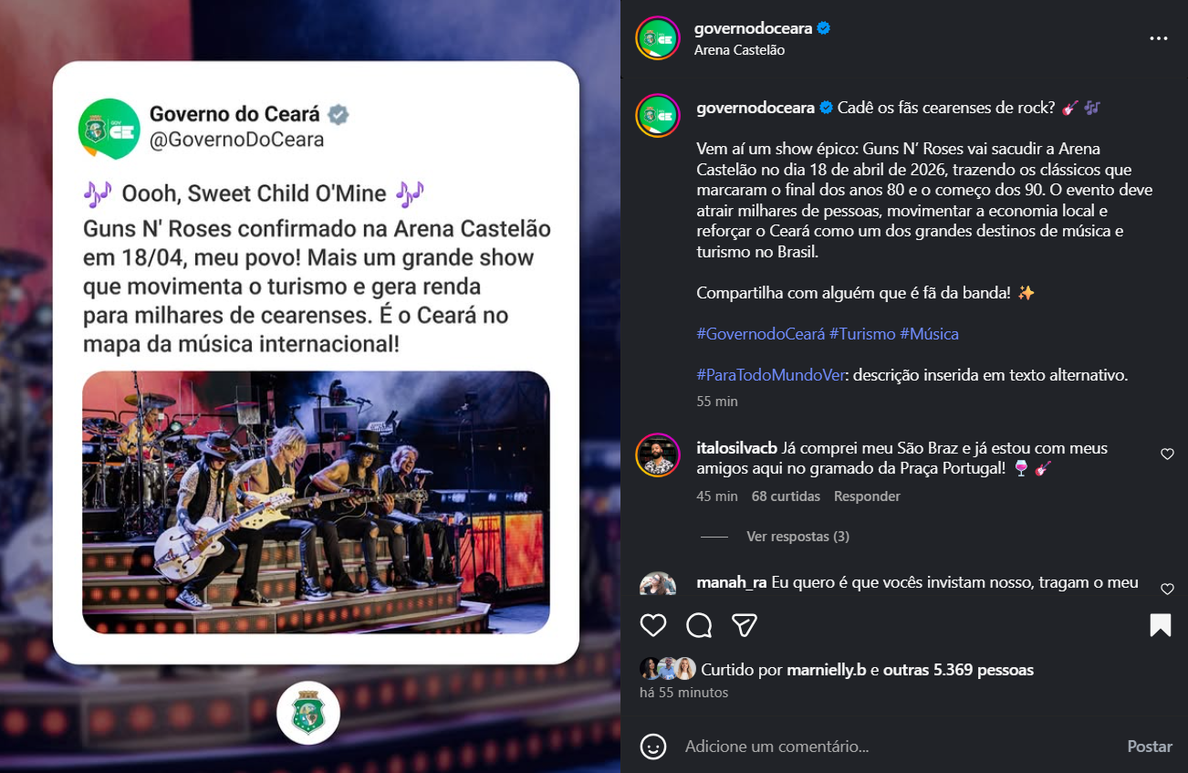The image size is (1188, 773).
Task: Click the Postar button
Action: (x=1150, y=746)
